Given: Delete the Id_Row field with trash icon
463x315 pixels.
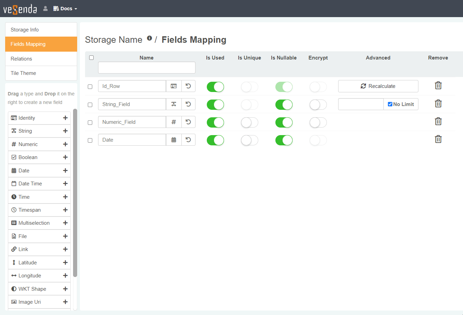Looking at the screenshot, I should coord(438,86).
